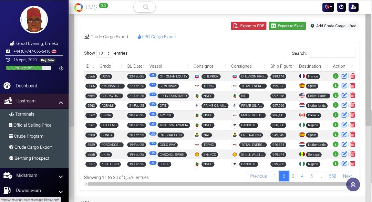Click the 999,144 ship figure
372x202 pixels.
(x=278, y=76)
